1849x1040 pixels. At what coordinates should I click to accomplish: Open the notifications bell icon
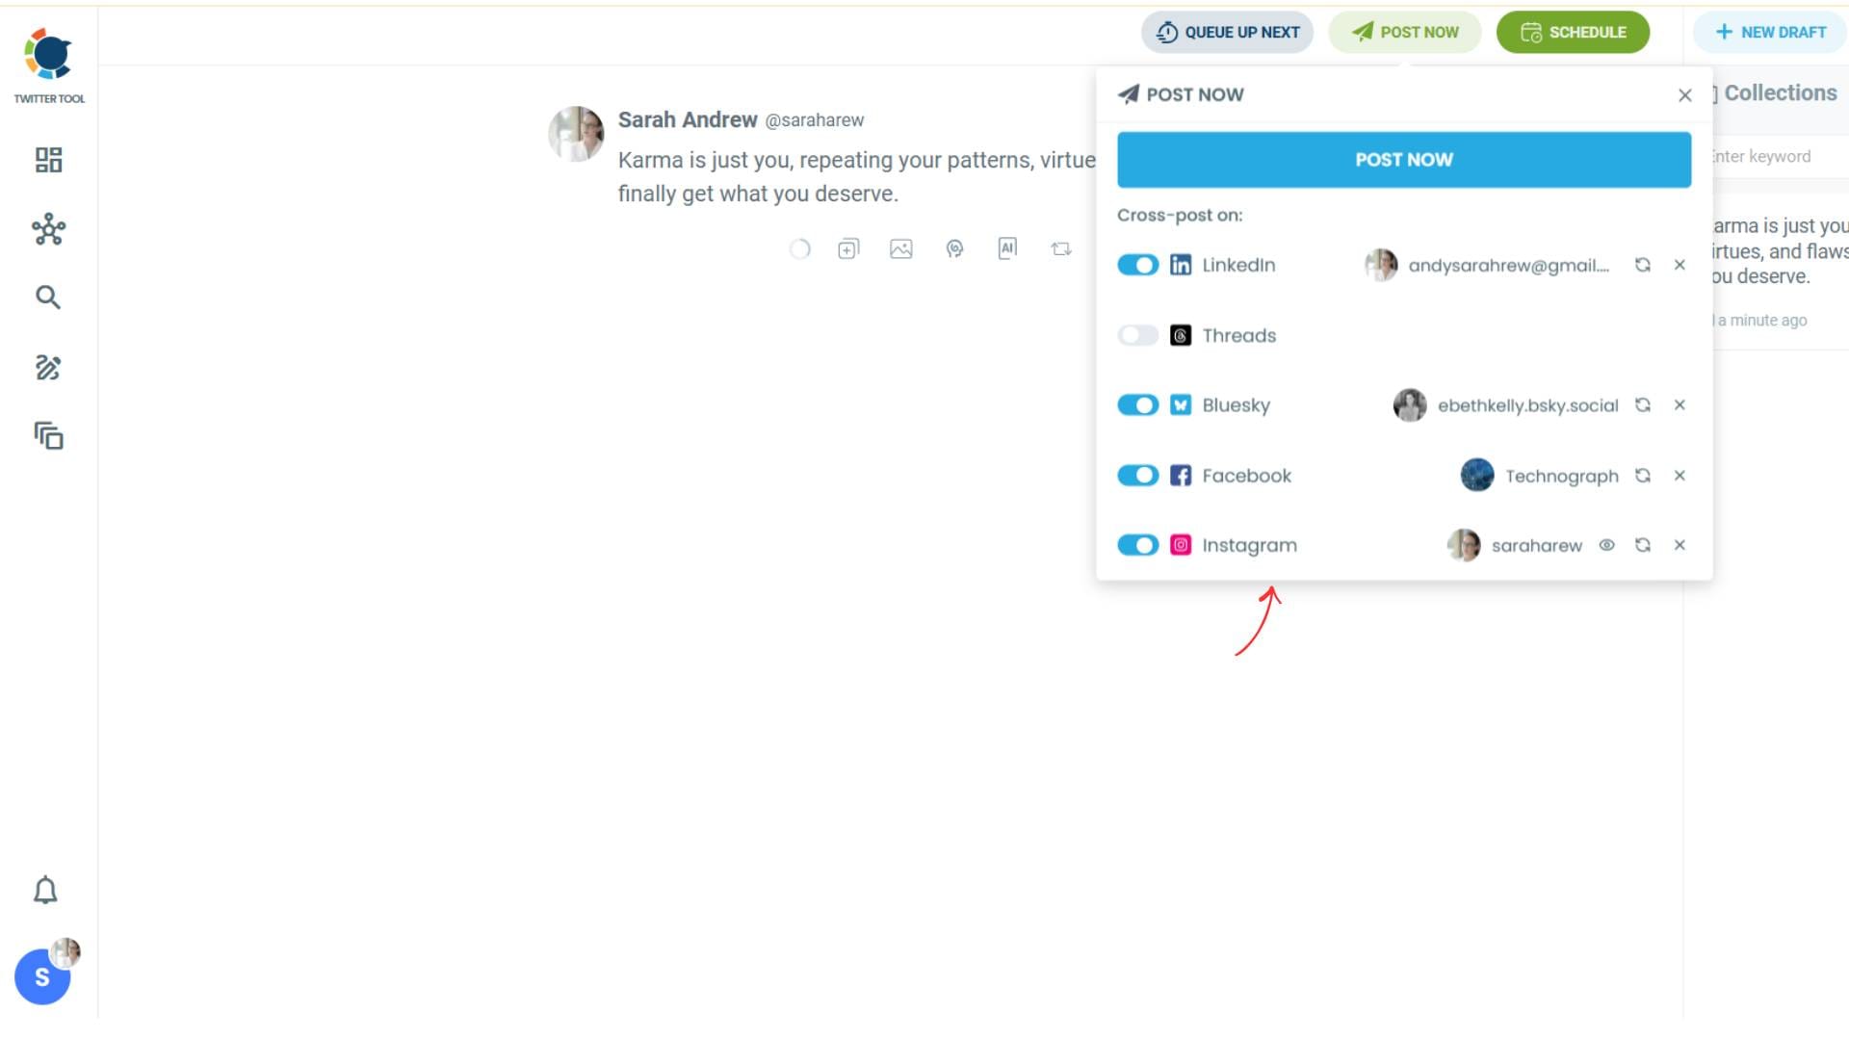45,890
